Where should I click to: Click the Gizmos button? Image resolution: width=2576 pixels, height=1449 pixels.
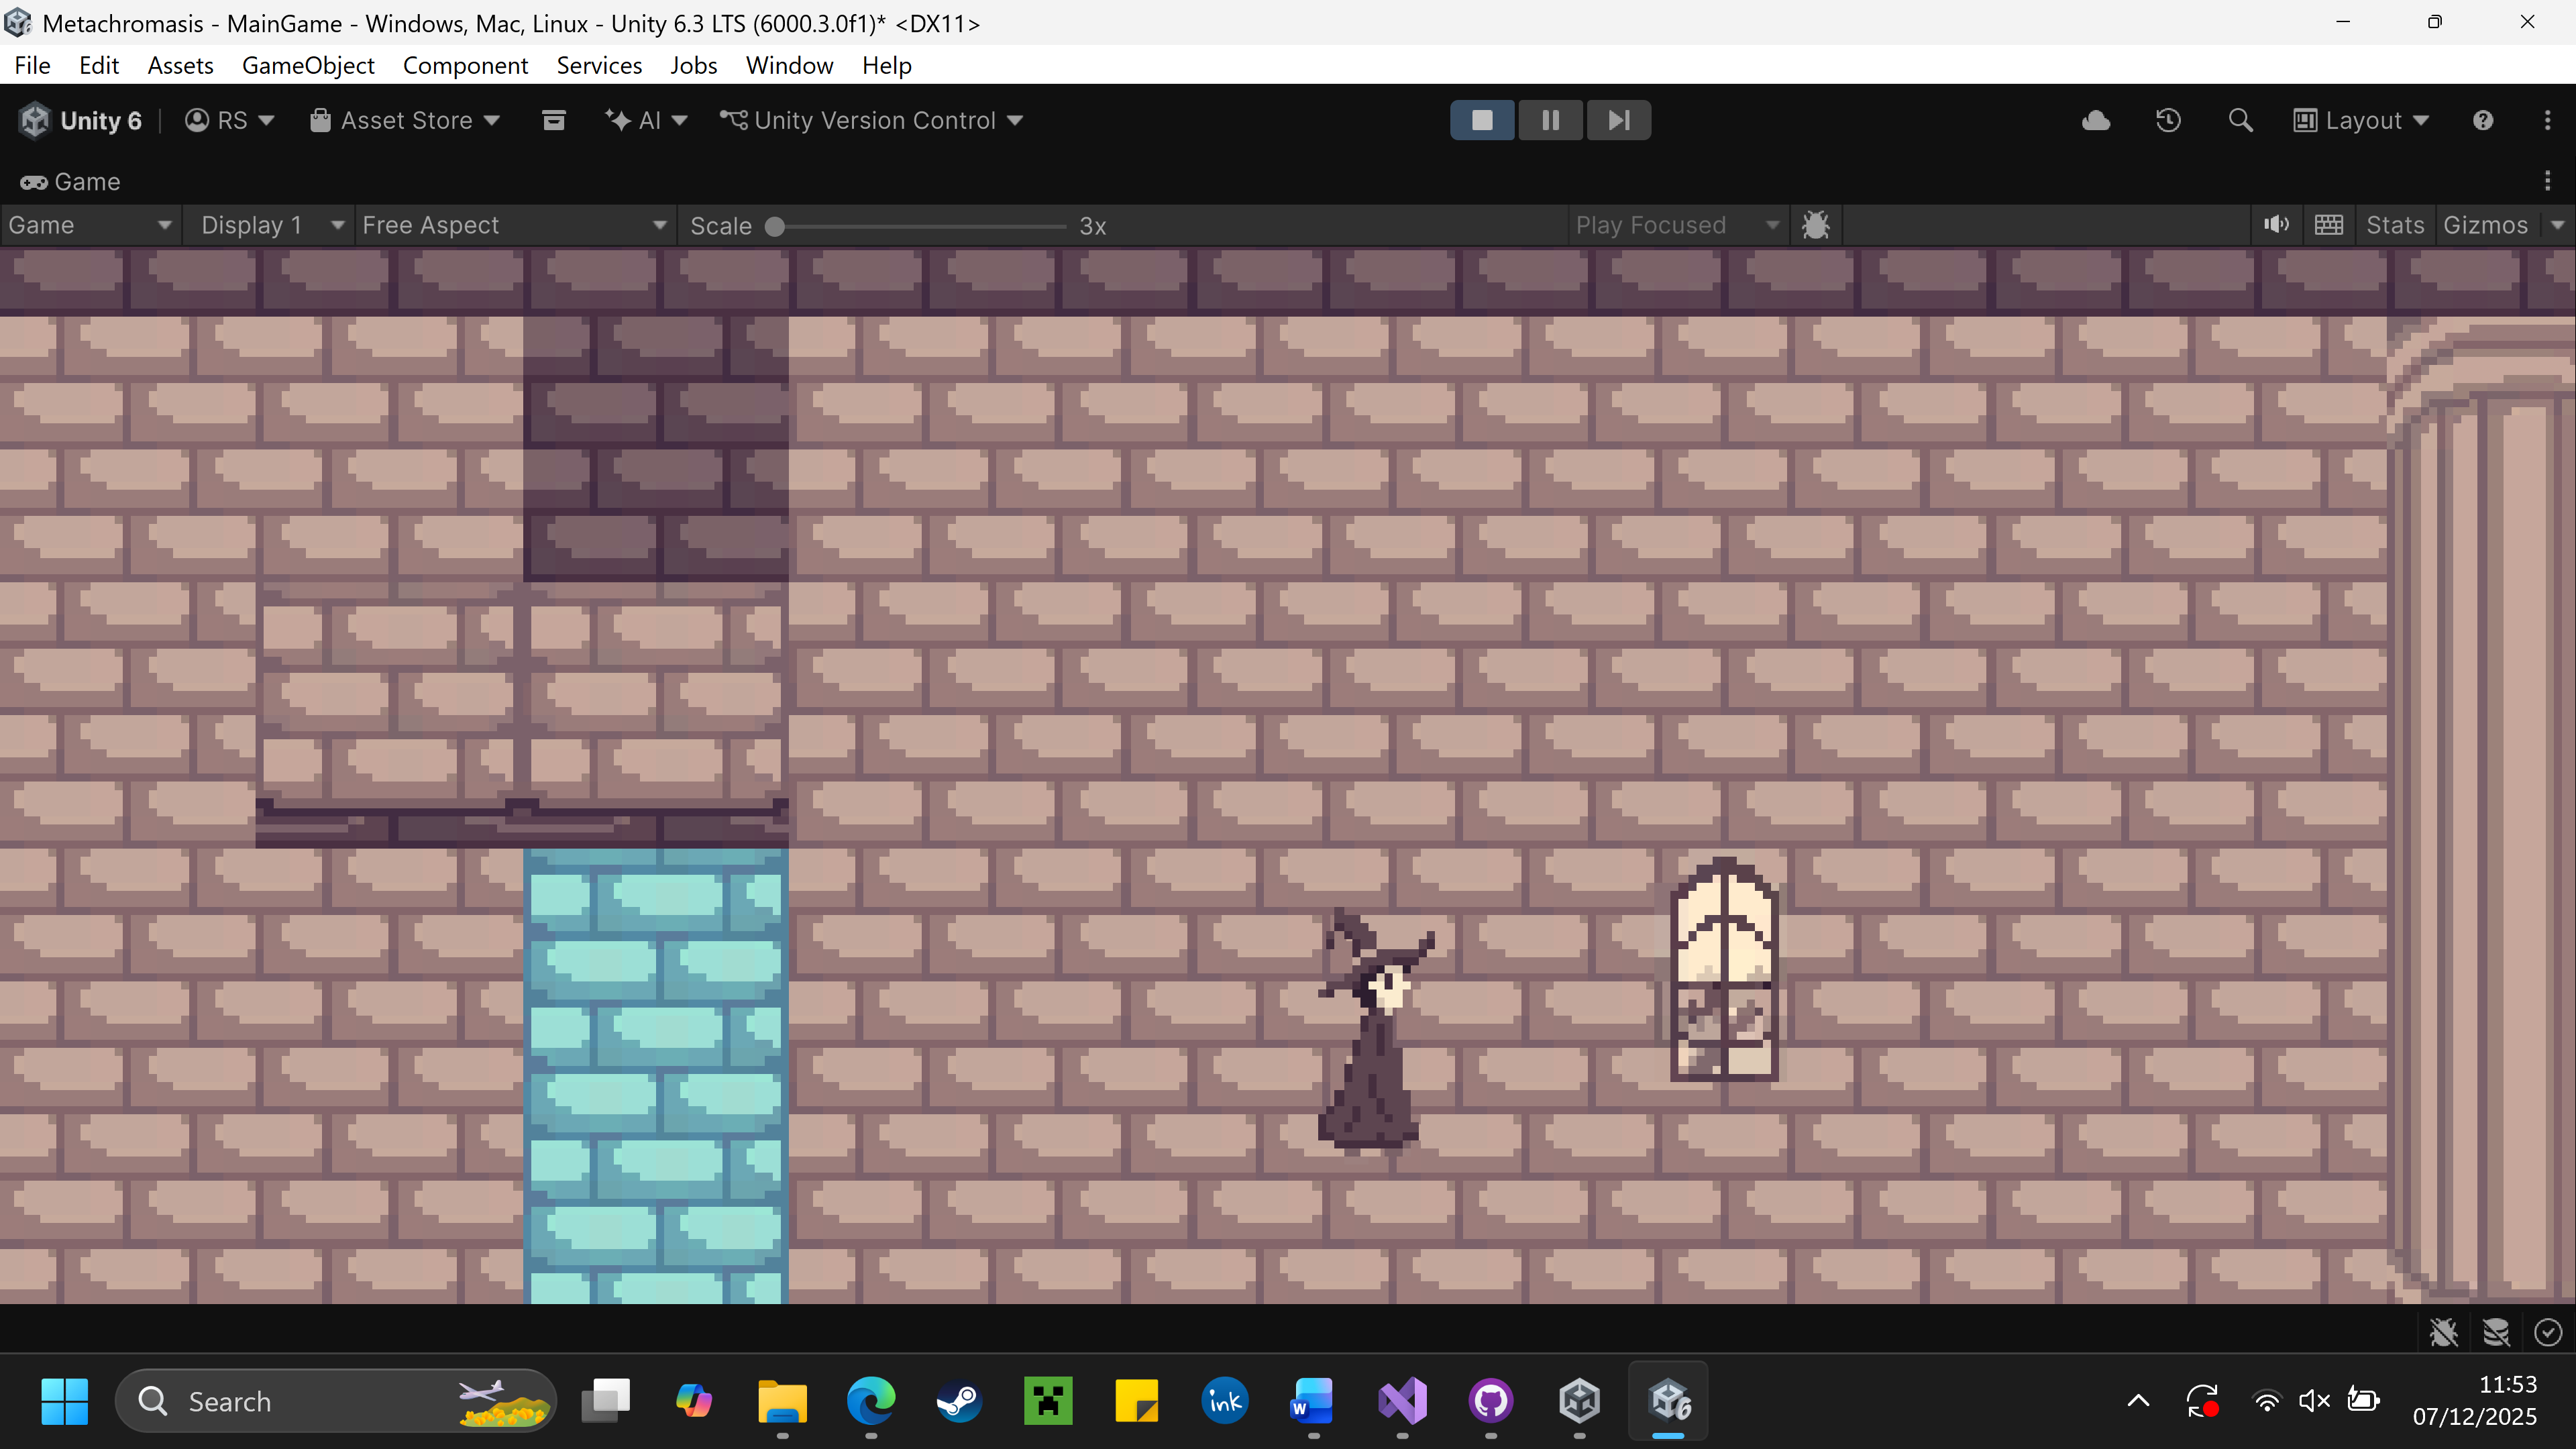tap(2485, 225)
